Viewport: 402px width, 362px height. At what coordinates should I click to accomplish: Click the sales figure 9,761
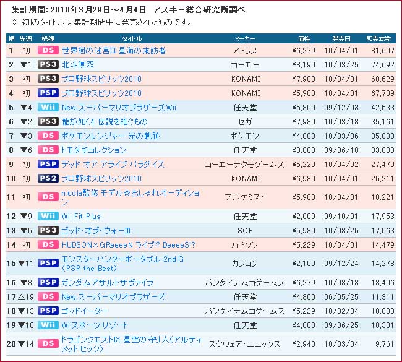click(x=385, y=344)
